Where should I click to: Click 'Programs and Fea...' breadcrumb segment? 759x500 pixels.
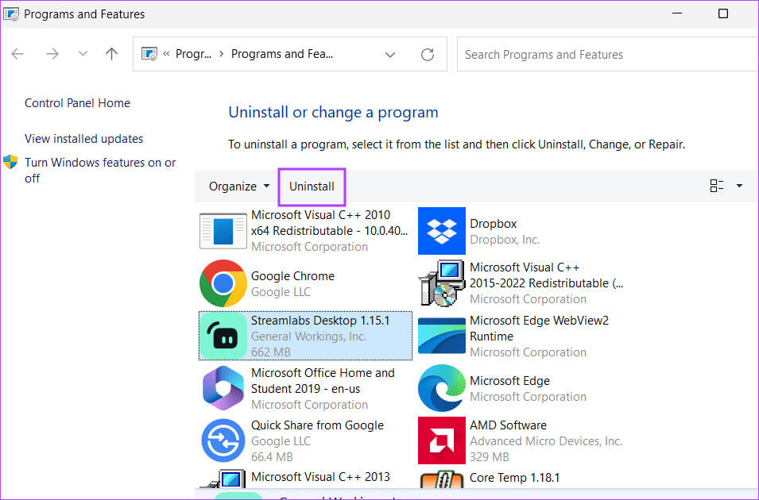pos(281,54)
